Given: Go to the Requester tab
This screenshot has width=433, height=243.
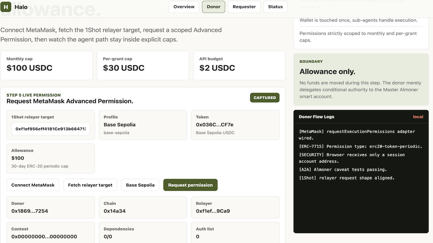Looking at the screenshot, I should (244, 7).
